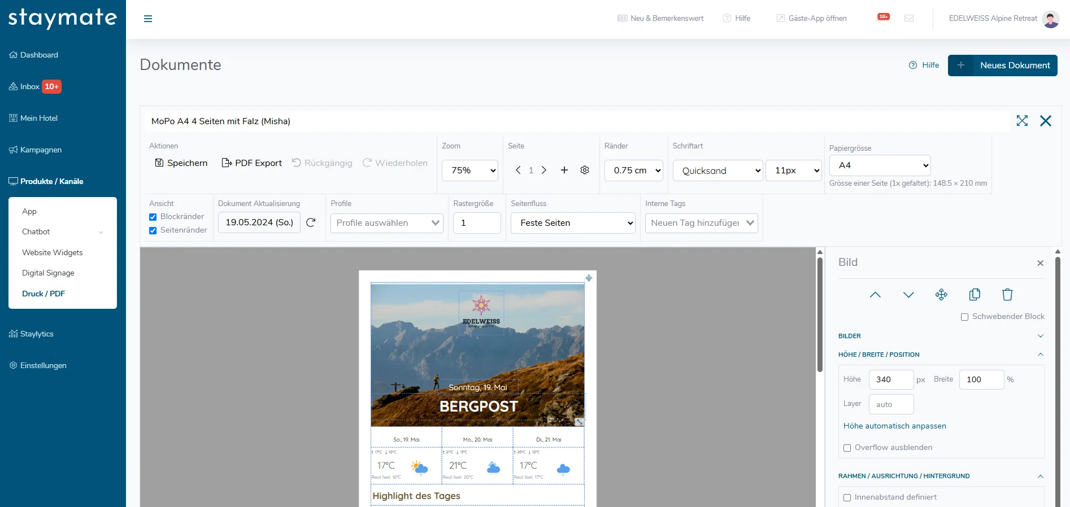1070x507 pixels.
Task: Click the canvas vertical scrollbar
Action: point(820,315)
